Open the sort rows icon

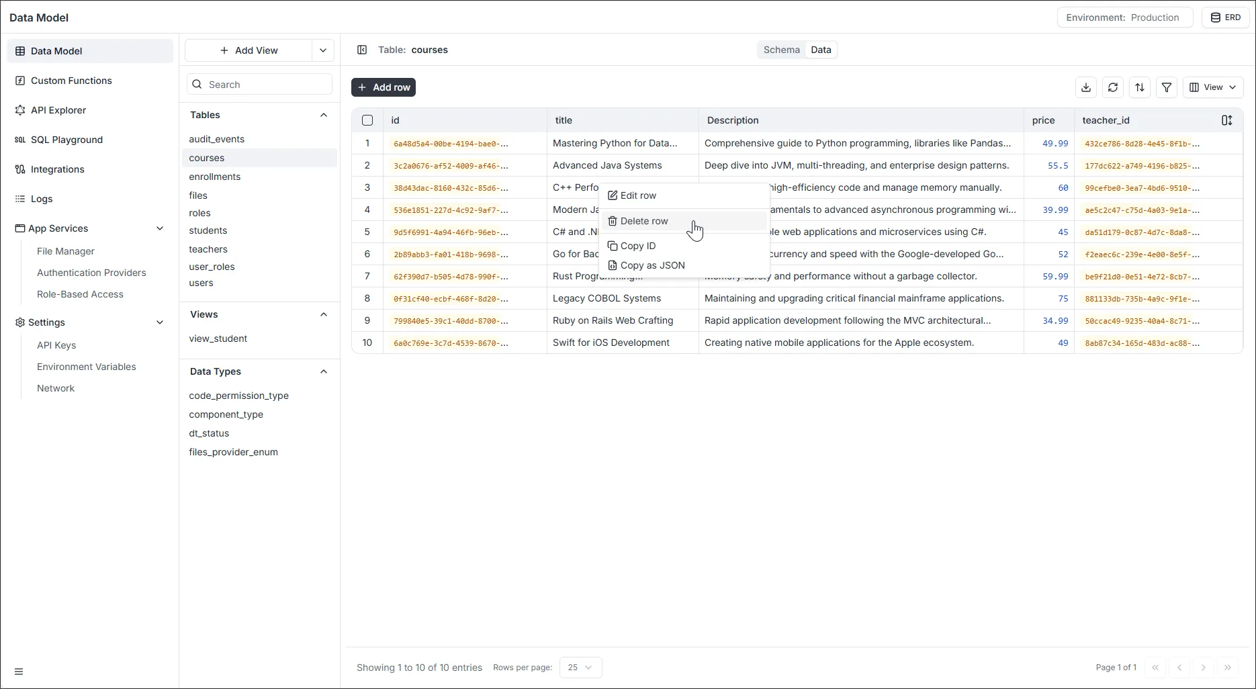[x=1140, y=87]
